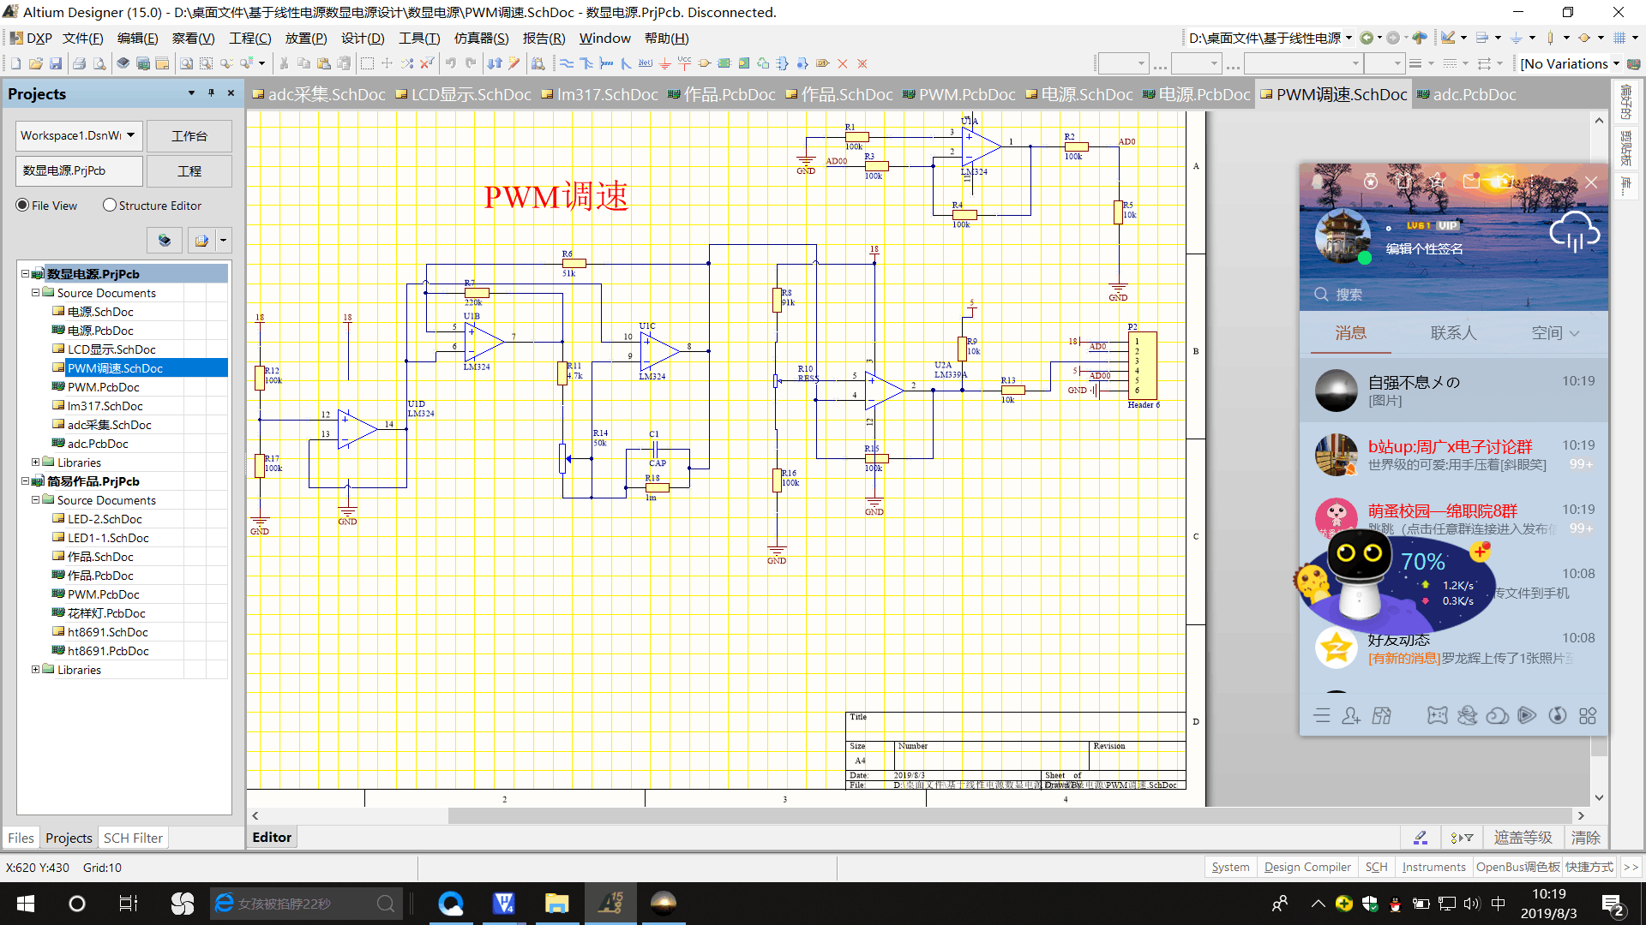Image resolution: width=1646 pixels, height=925 pixels.
Task: Click the vertical scrollbar down arrow
Action: [1599, 798]
